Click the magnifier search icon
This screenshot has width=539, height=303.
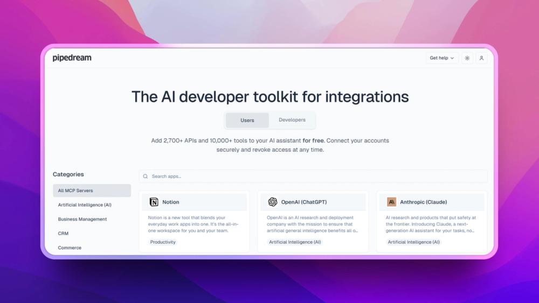146,177
